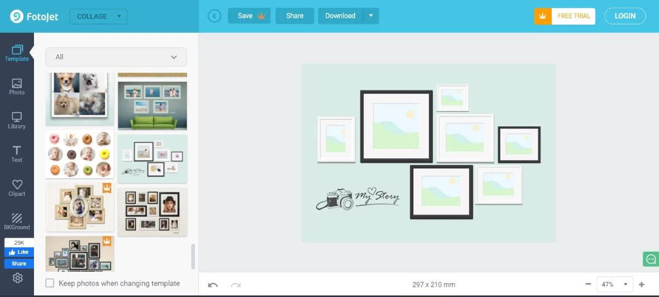Viewport: 659px width, 297px height.
Task: Open the COLLAGE mode dropdown
Action: coord(98,16)
